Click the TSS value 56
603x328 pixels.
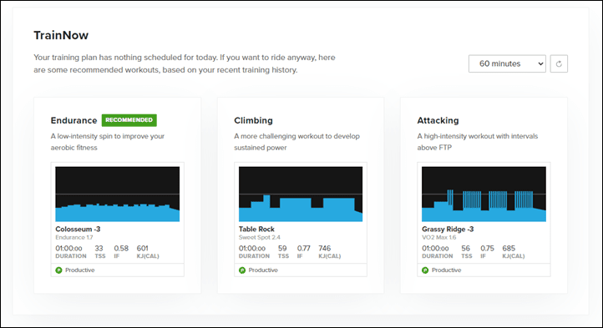click(x=466, y=249)
